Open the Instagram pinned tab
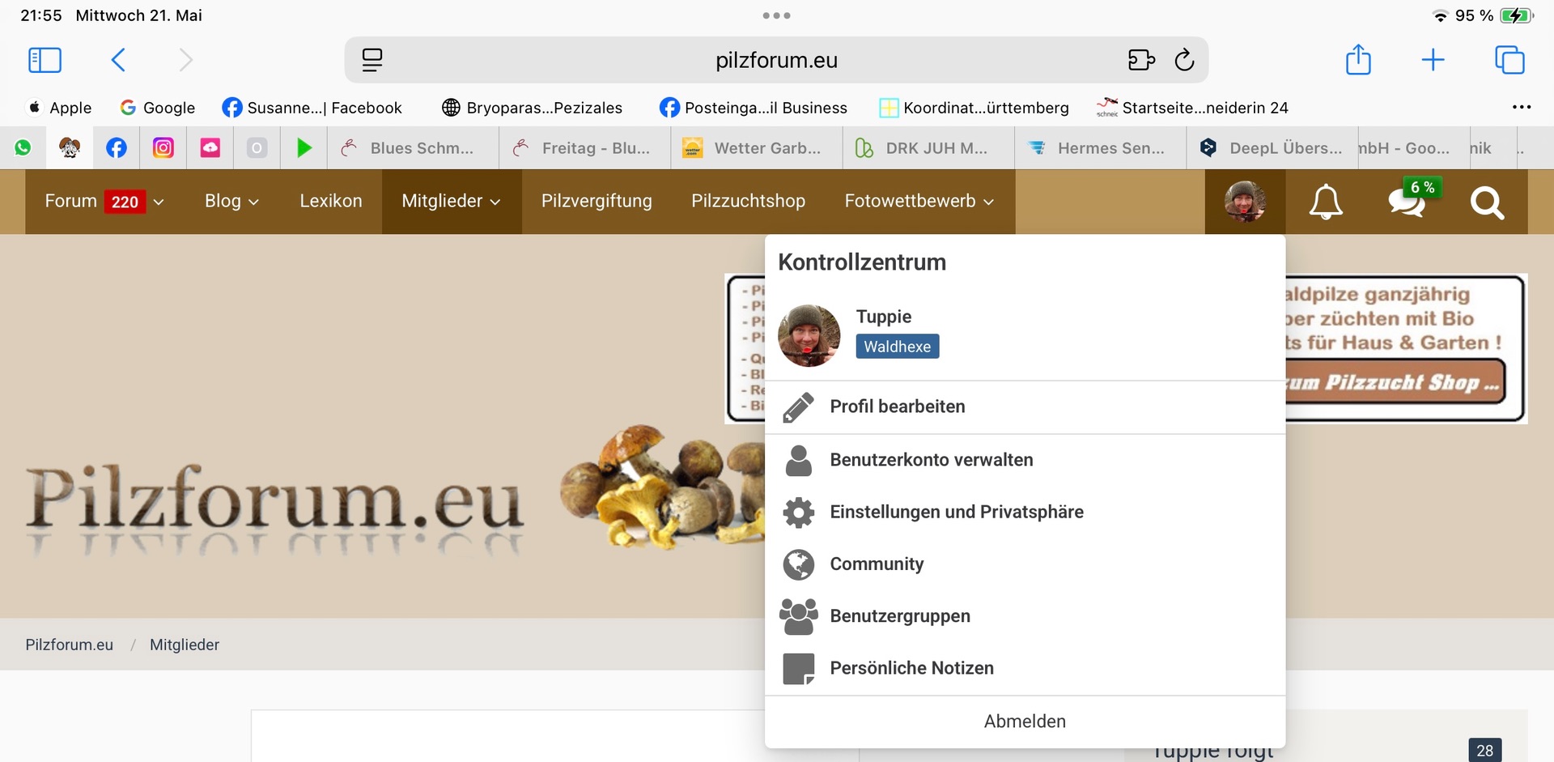Viewport: 1554px width, 762px height. [x=163, y=148]
